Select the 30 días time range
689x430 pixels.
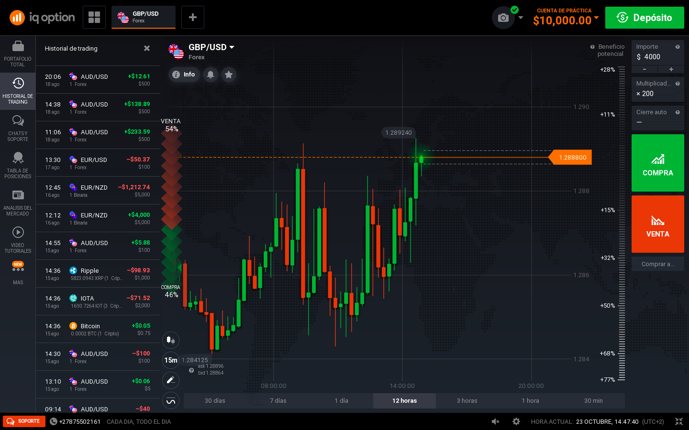click(215, 401)
